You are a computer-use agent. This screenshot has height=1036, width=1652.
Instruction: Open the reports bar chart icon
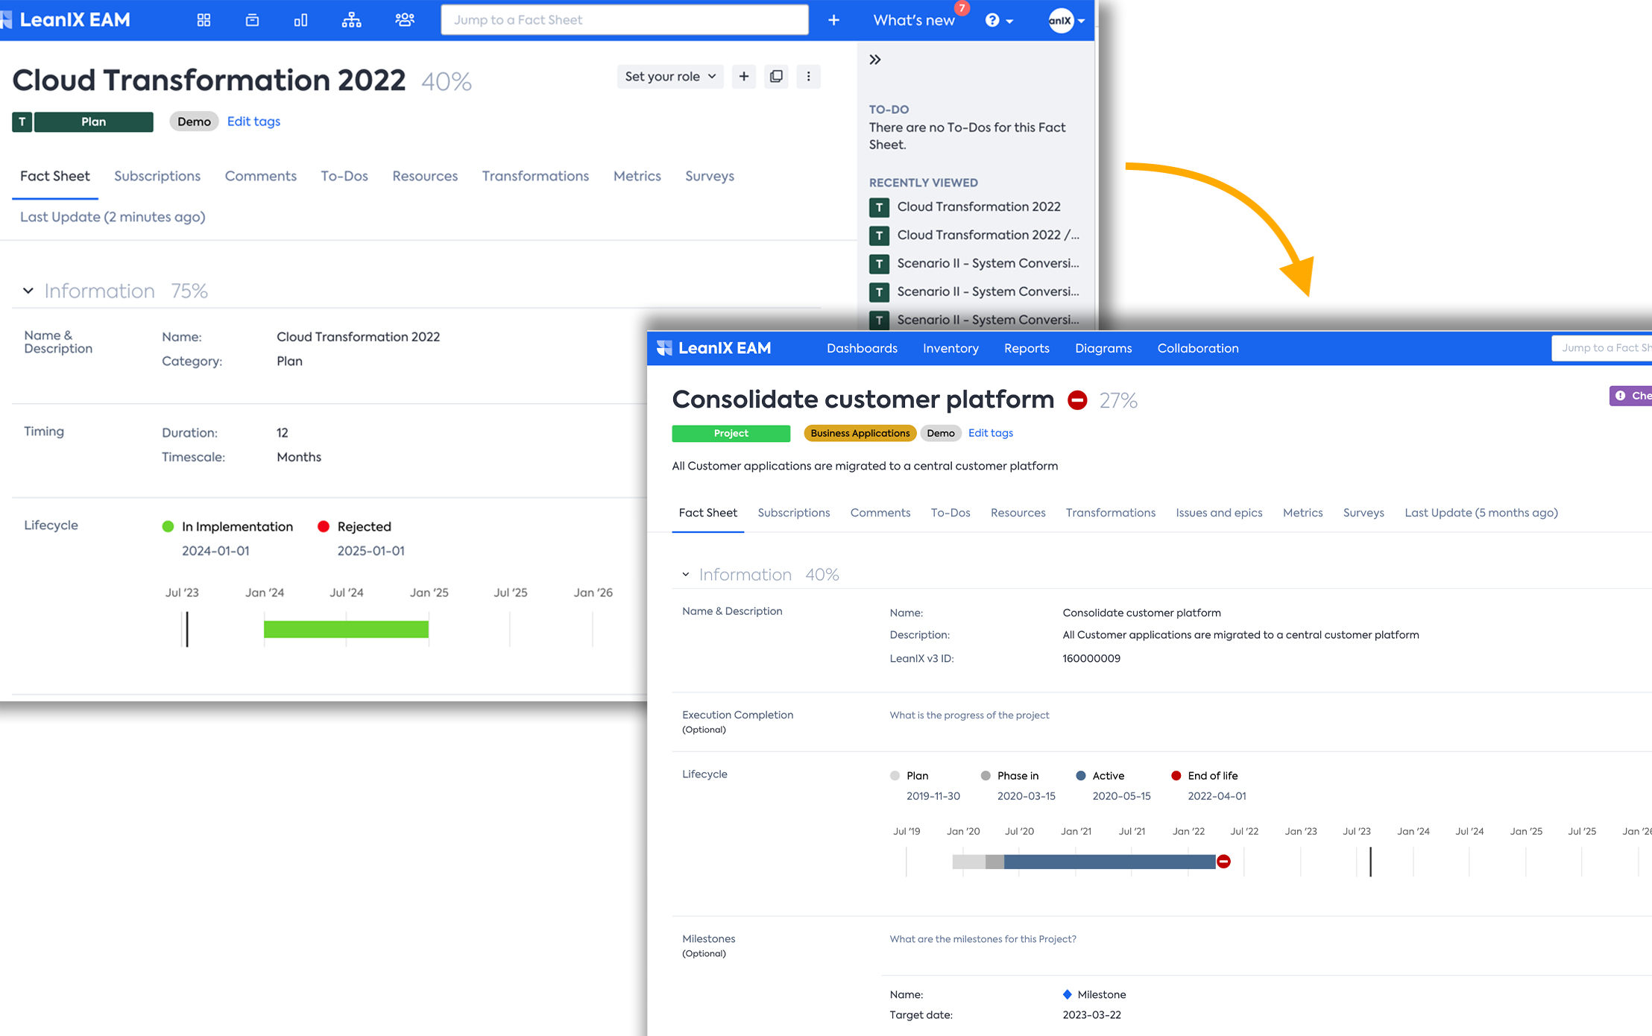tap(300, 20)
